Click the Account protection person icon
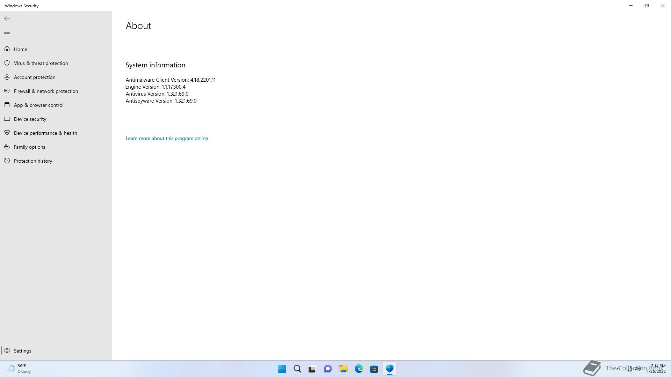Screen dimensions: 671x377 [7, 77]
